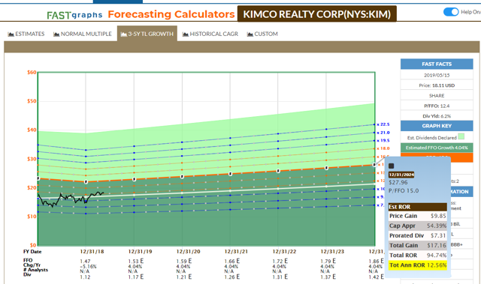Click the chart icon on 3-5Y TL GROWTH tab
481x284 pixels.
pos(123,34)
